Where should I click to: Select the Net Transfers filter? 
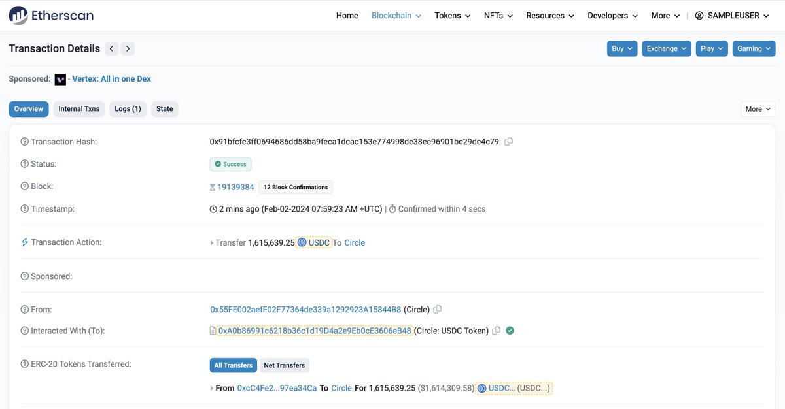coord(284,365)
